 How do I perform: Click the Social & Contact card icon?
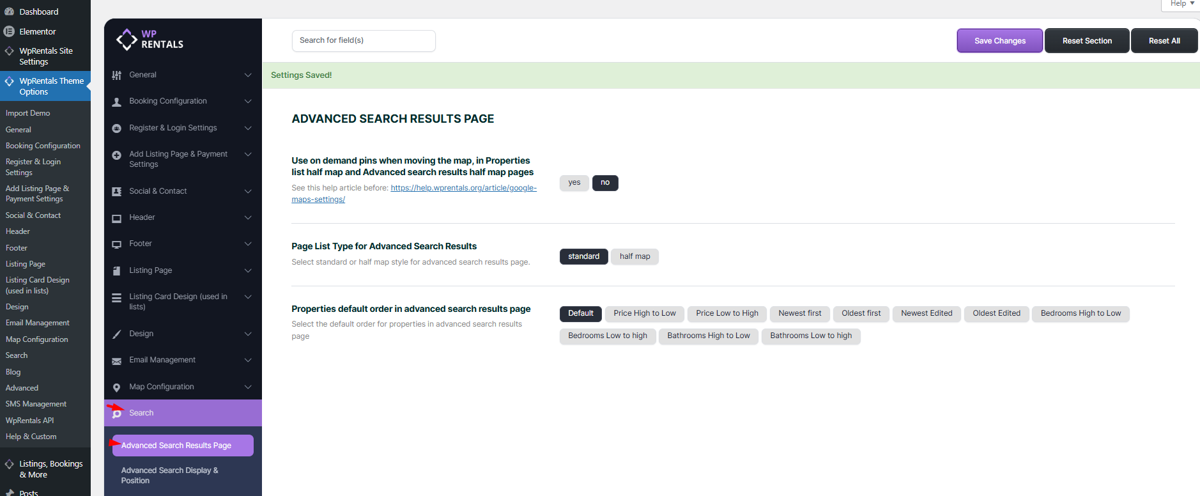click(116, 192)
